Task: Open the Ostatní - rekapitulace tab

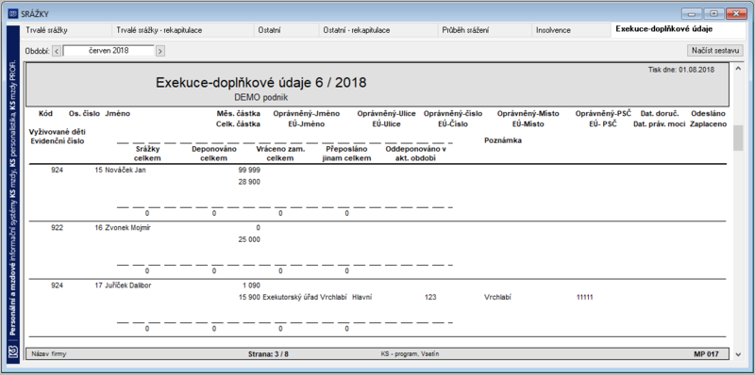Action: click(378, 30)
